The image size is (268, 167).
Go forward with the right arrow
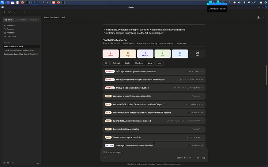[24, 12]
